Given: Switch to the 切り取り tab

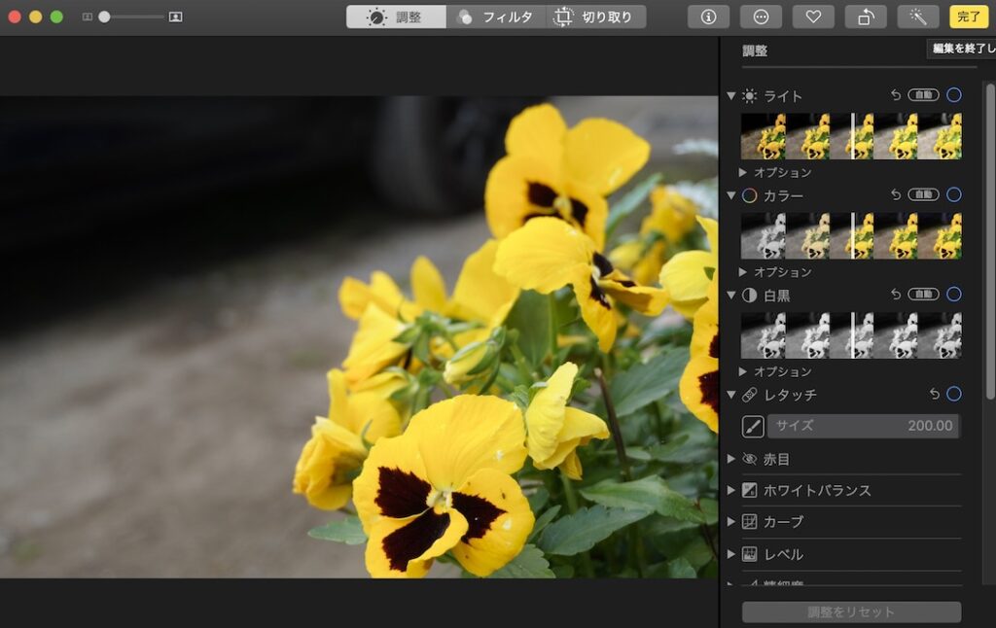Looking at the screenshot, I should [x=595, y=17].
